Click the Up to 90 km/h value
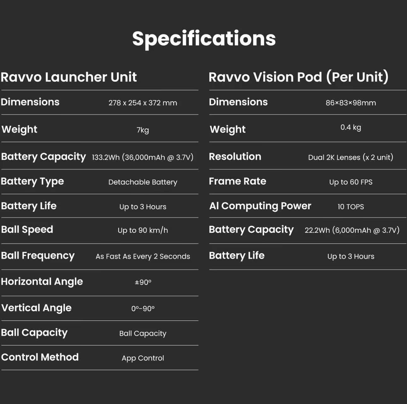Screen dimensions: 407x404 click(x=143, y=230)
